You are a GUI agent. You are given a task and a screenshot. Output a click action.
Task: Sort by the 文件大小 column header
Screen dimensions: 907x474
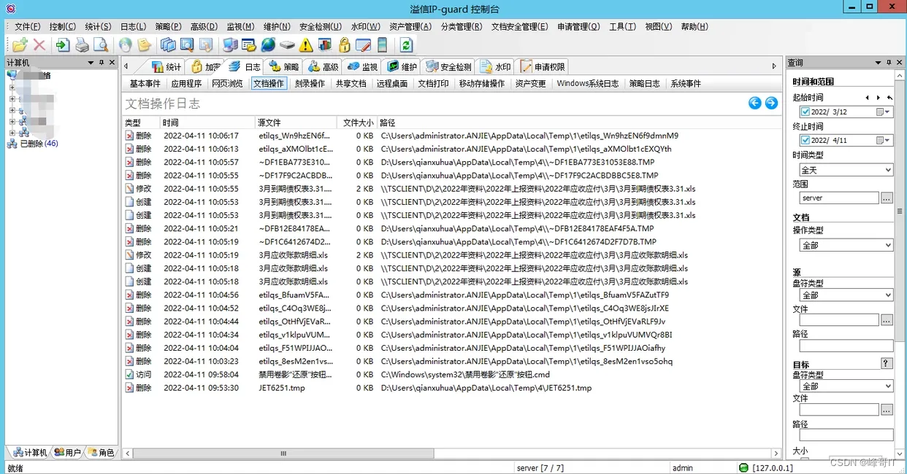[x=358, y=123]
